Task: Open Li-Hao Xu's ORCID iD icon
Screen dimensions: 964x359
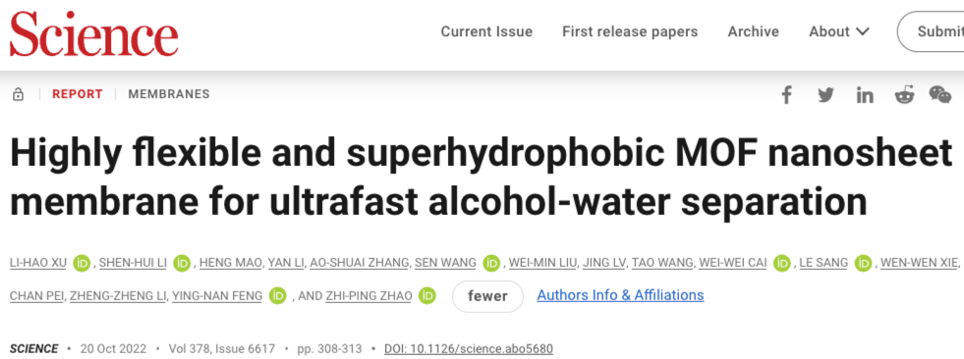Action: click(x=82, y=263)
